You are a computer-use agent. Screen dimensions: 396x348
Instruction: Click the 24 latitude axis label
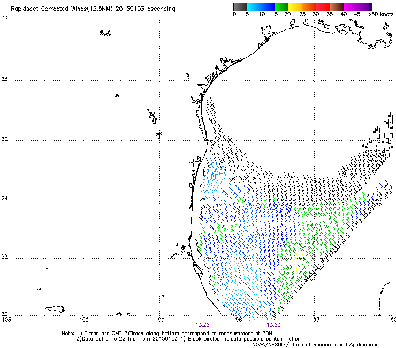coord(4,199)
